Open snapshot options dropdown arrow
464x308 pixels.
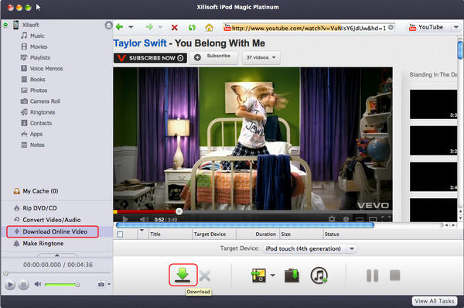tap(109, 284)
